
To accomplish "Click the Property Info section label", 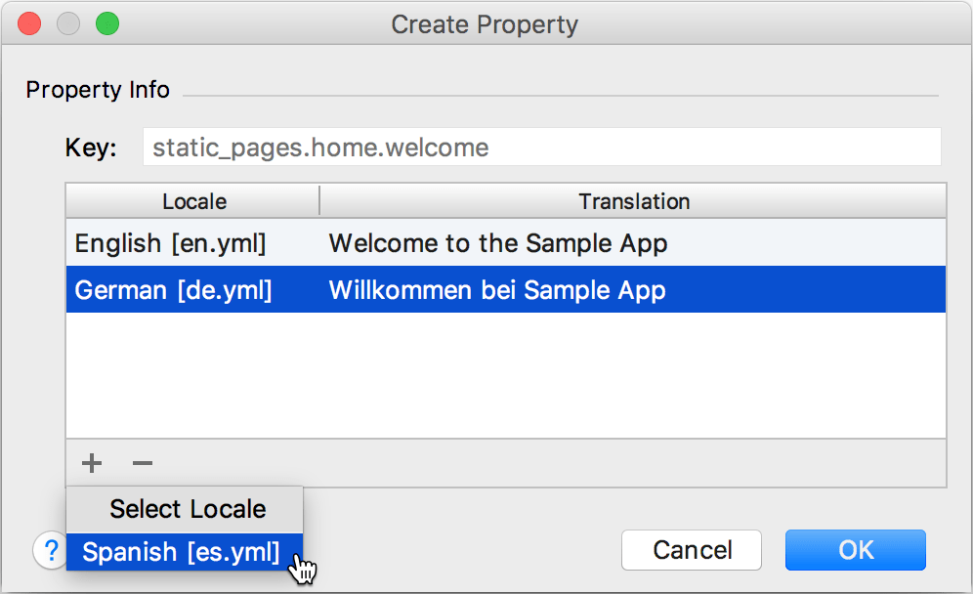I will 97,89.
